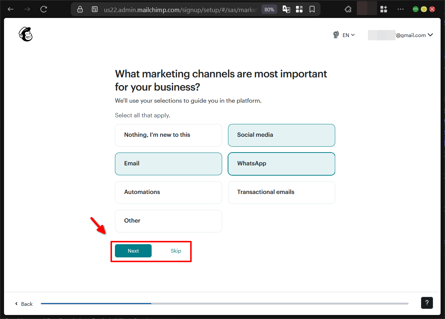Image resolution: width=445 pixels, height=319 pixels.
Task: Click the Next button
Action: [133, 251]
